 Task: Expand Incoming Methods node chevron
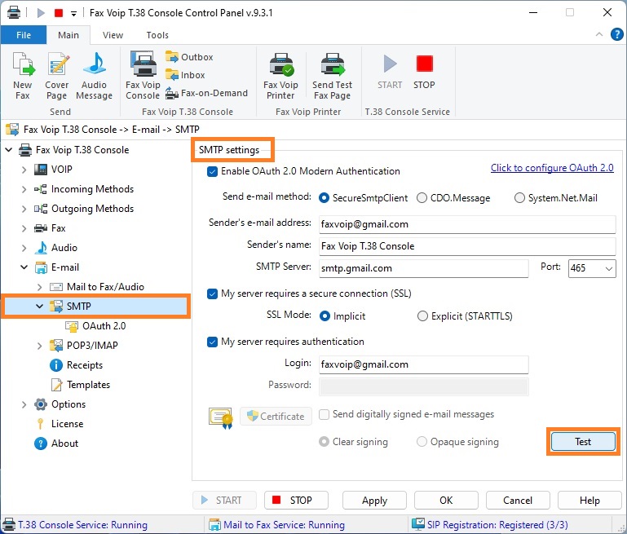(24, 189)
